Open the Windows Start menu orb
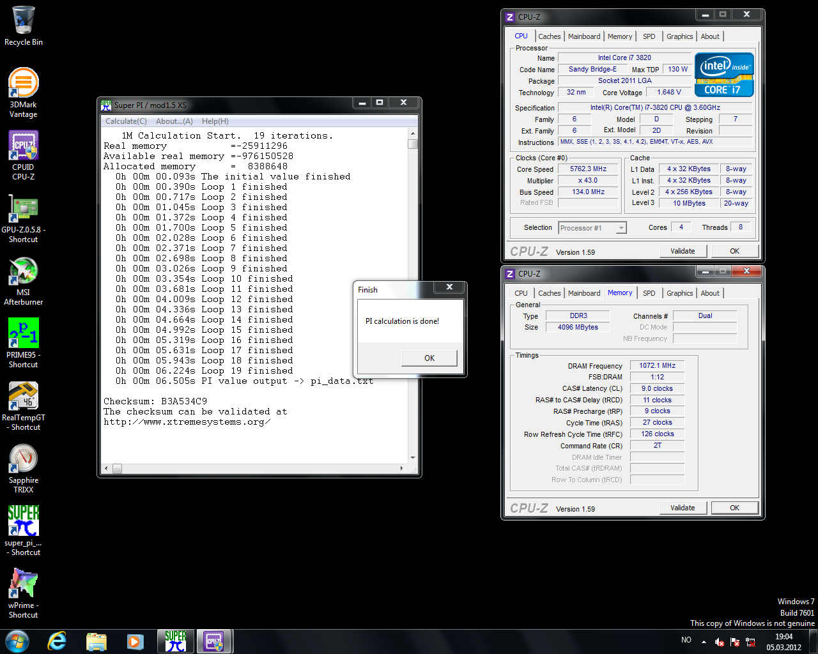The image size is (818, 654). click(17, 641)
